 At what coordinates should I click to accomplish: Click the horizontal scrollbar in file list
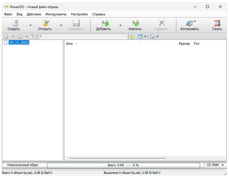pyautogui.click(x=118, y=158)
